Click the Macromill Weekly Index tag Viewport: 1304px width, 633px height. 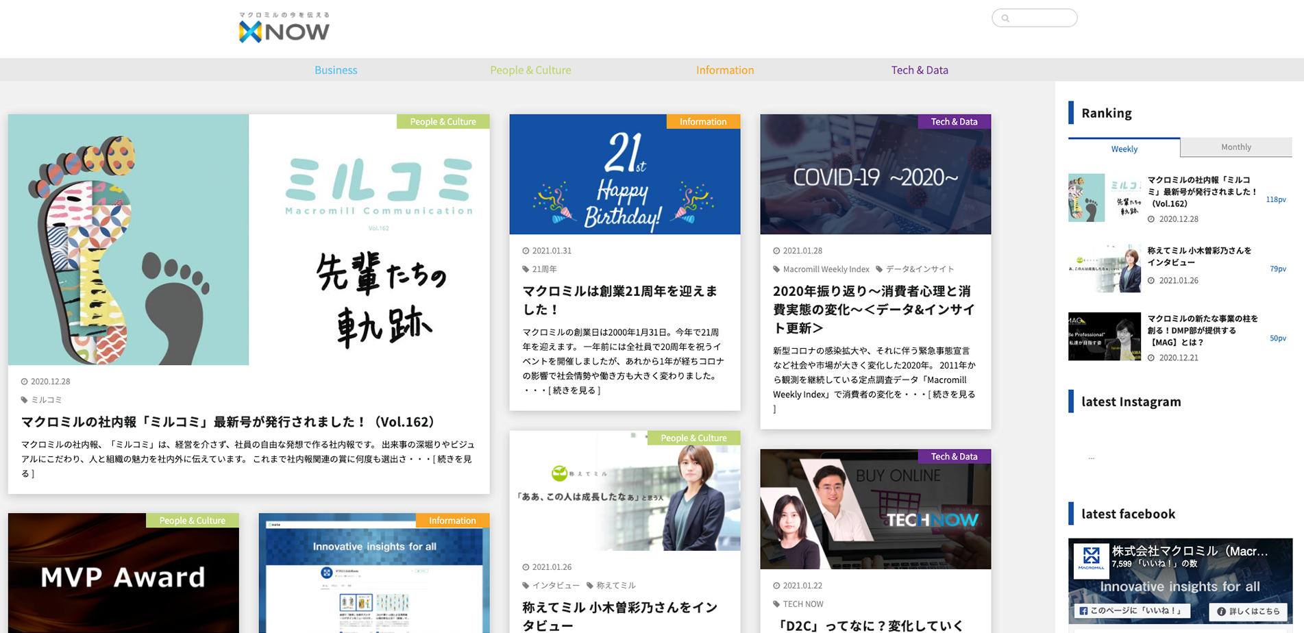pyautogui.click(x=826, y=269)
